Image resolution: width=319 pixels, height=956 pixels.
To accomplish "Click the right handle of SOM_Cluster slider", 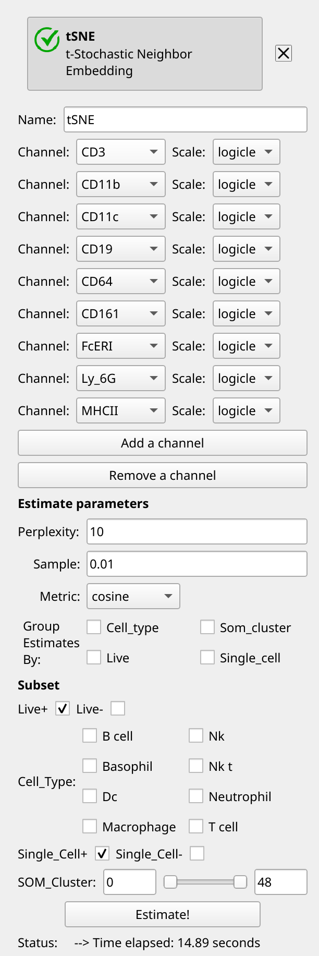I will click(240, 882).
